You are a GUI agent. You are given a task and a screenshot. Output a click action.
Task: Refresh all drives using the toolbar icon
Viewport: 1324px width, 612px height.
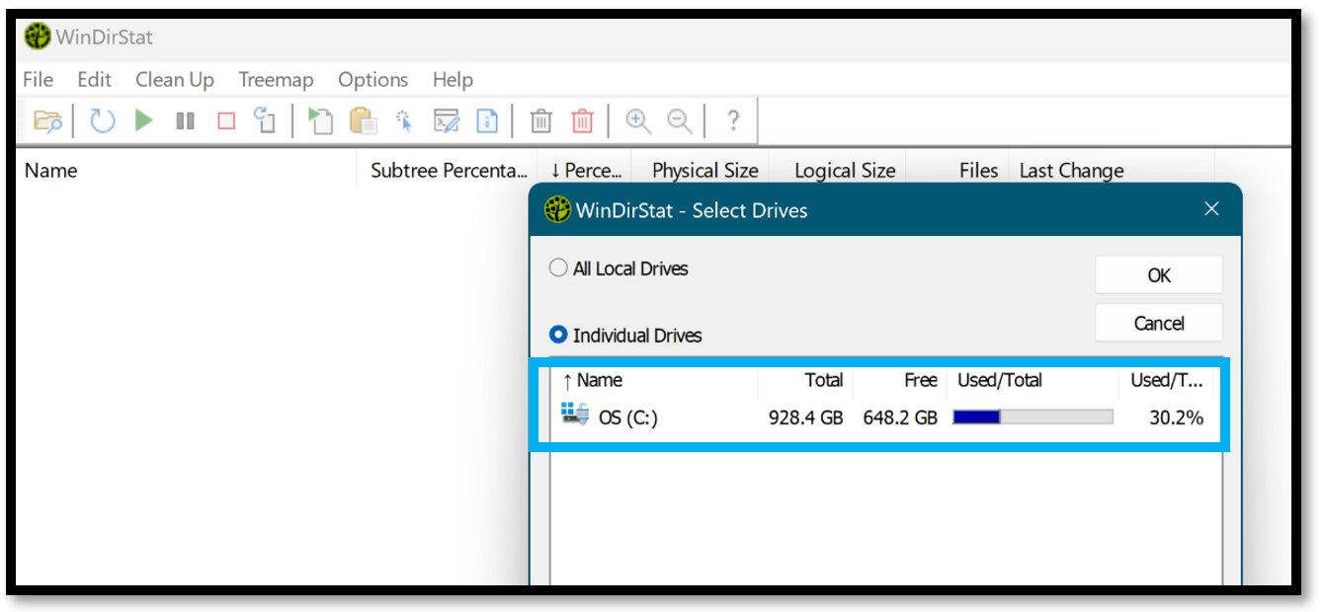[x=102, y=120]
